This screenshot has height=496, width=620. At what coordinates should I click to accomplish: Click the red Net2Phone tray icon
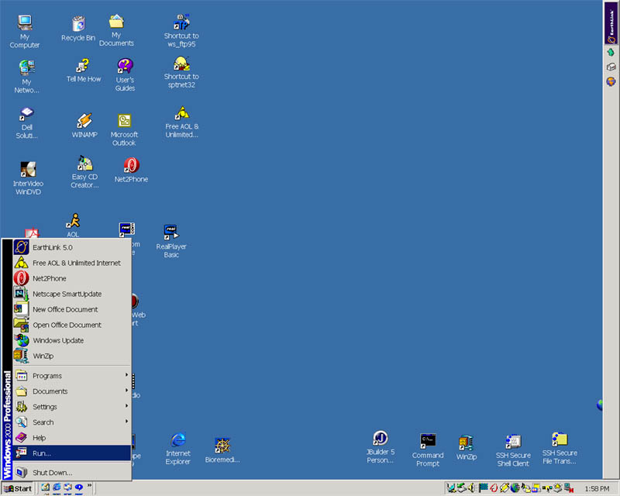(x=494, y=488)
